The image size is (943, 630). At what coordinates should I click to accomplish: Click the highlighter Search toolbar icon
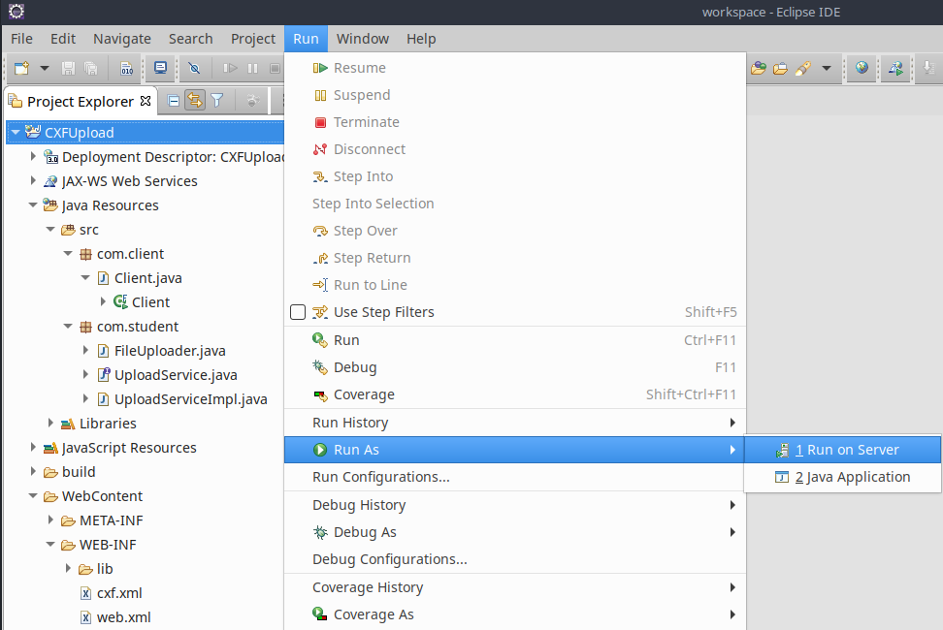pyautogui.click(x=801, y=68)
